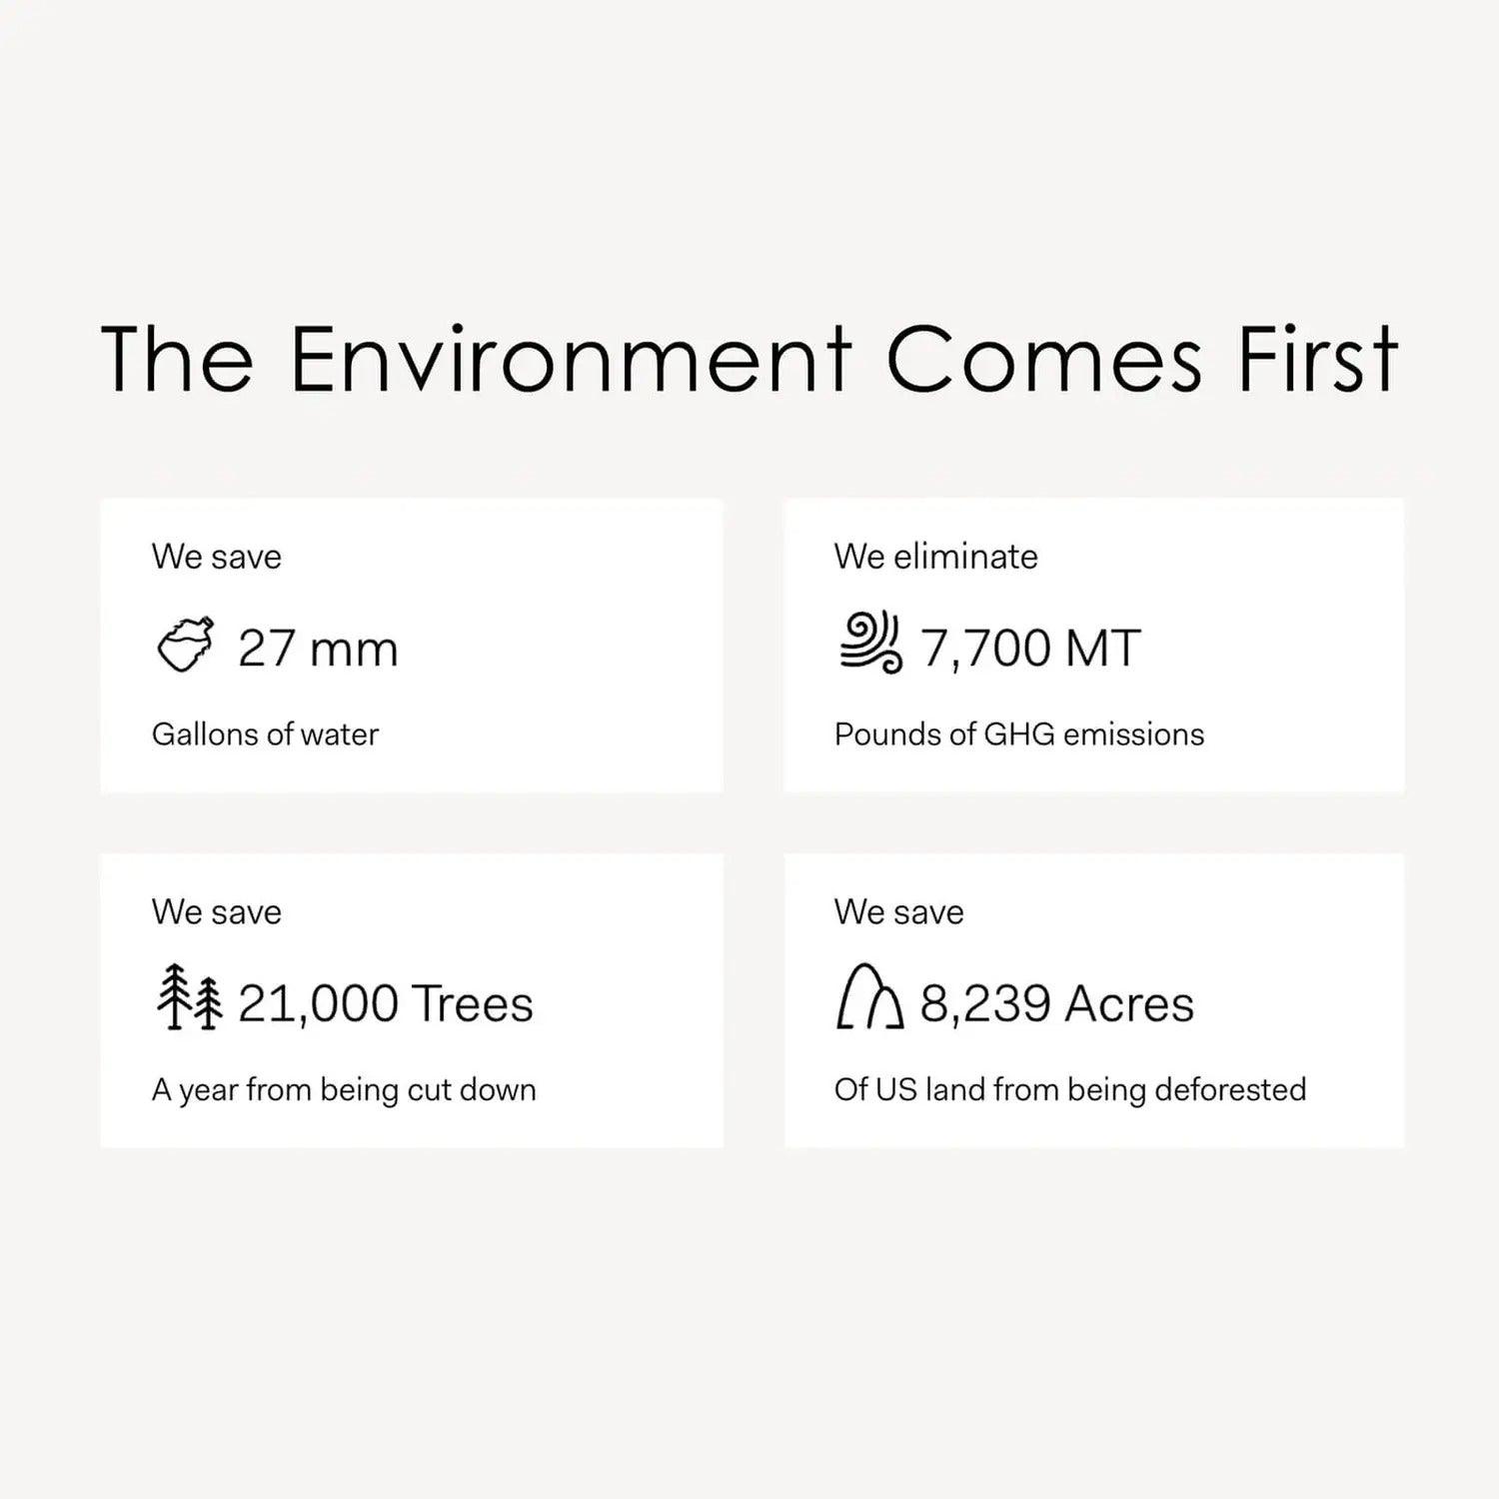1499x1499 pixels.
Task: Click "A year from being cut down"
Action: (x=344, y=1089)
